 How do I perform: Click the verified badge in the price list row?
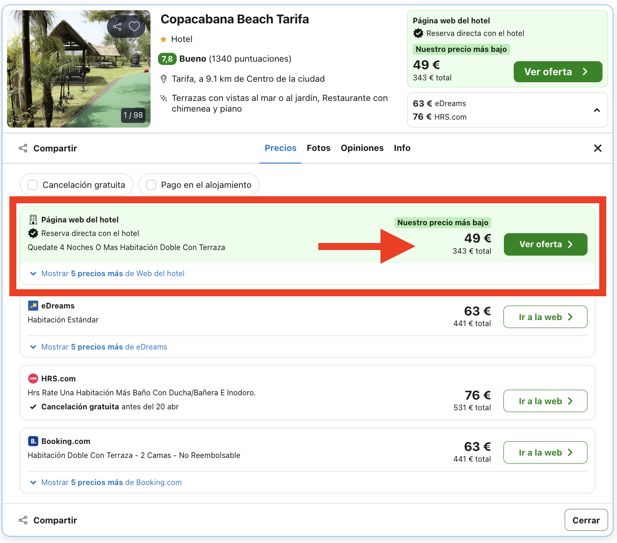tap(33, 233)
